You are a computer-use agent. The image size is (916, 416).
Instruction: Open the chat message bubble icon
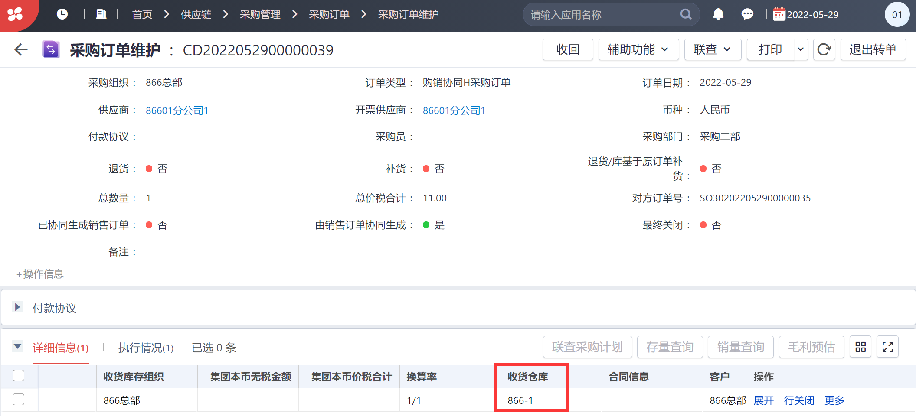(747, 14)
